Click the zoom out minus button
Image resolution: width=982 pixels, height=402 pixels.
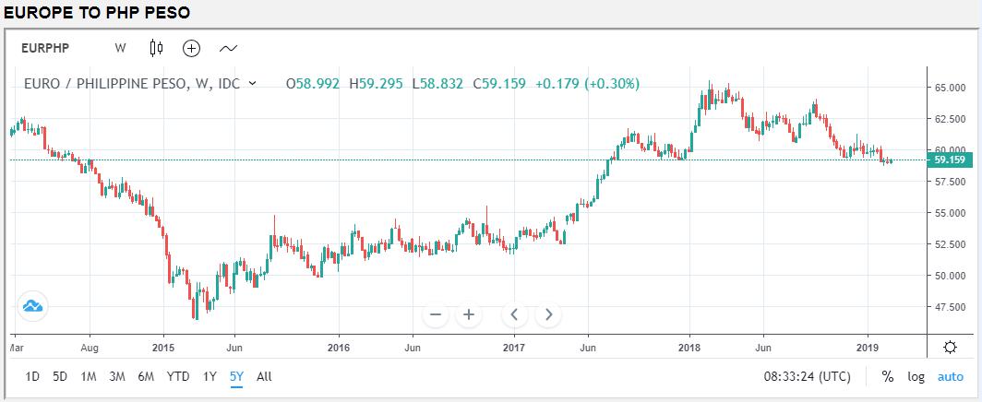point(436,314)
